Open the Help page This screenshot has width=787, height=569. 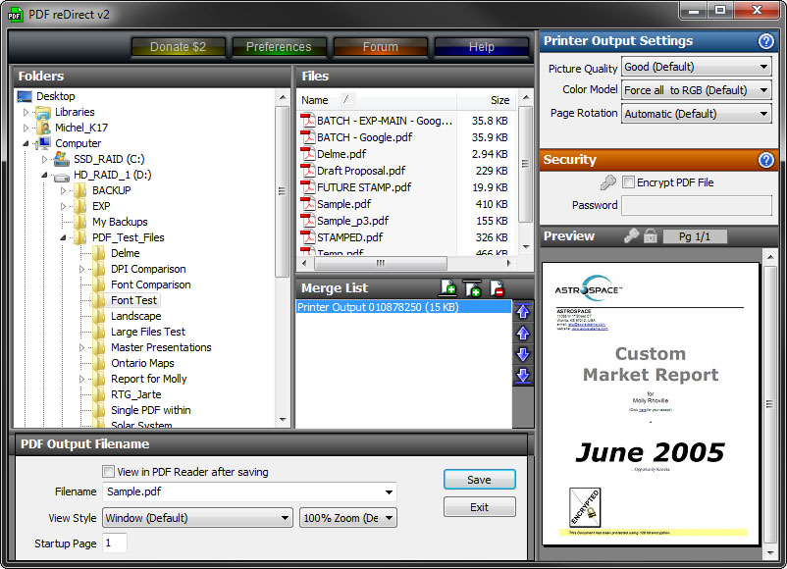pos(479,46)
